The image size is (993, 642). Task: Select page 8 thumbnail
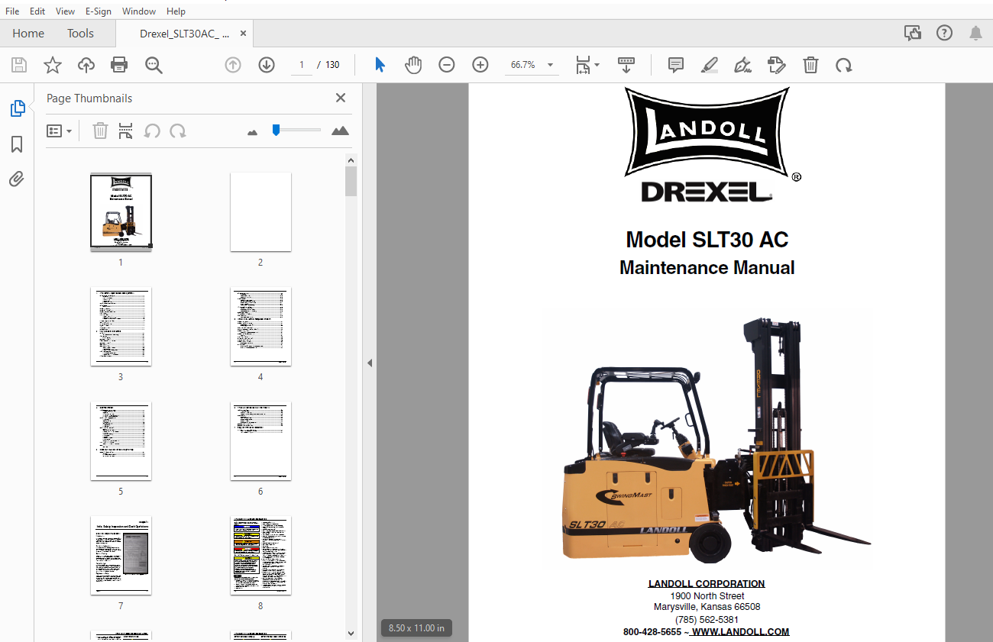point(260,556)
